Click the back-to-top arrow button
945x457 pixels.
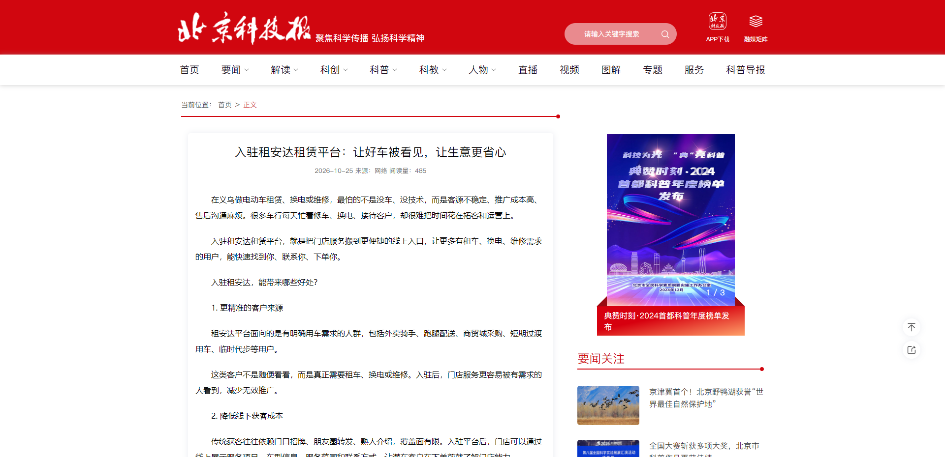coord(912,327)
